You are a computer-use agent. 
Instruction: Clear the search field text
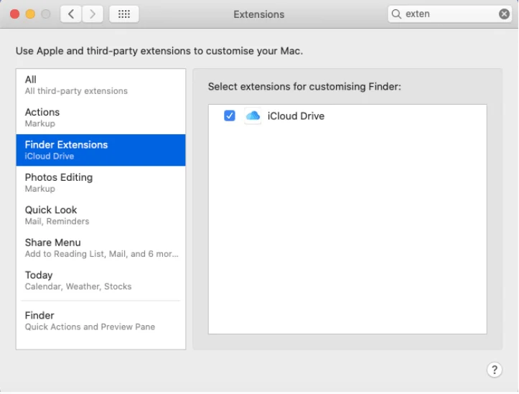[x=504, y=14]
